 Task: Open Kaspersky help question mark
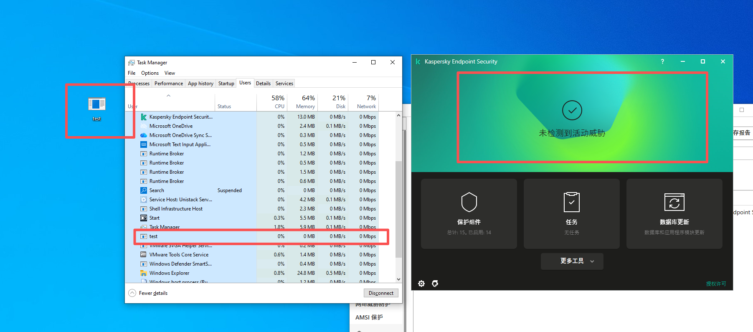pyautogui.click(x=662, y=61)
